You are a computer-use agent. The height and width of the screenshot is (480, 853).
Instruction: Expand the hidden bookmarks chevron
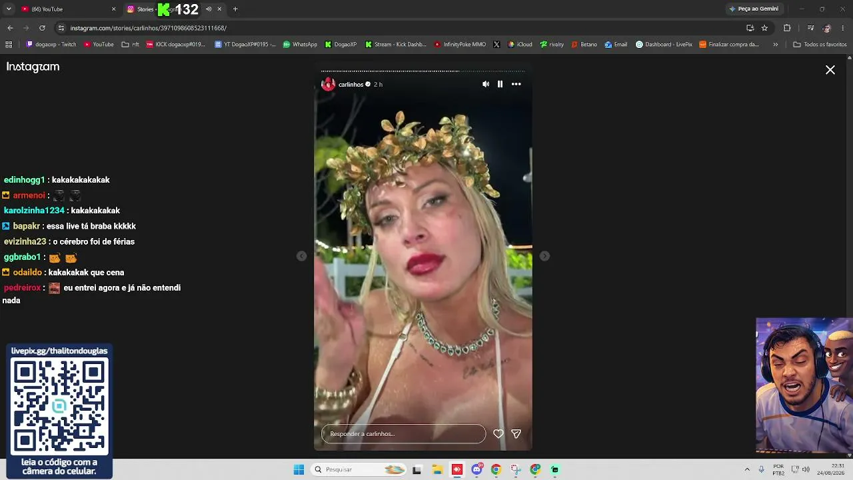[775, 45]
